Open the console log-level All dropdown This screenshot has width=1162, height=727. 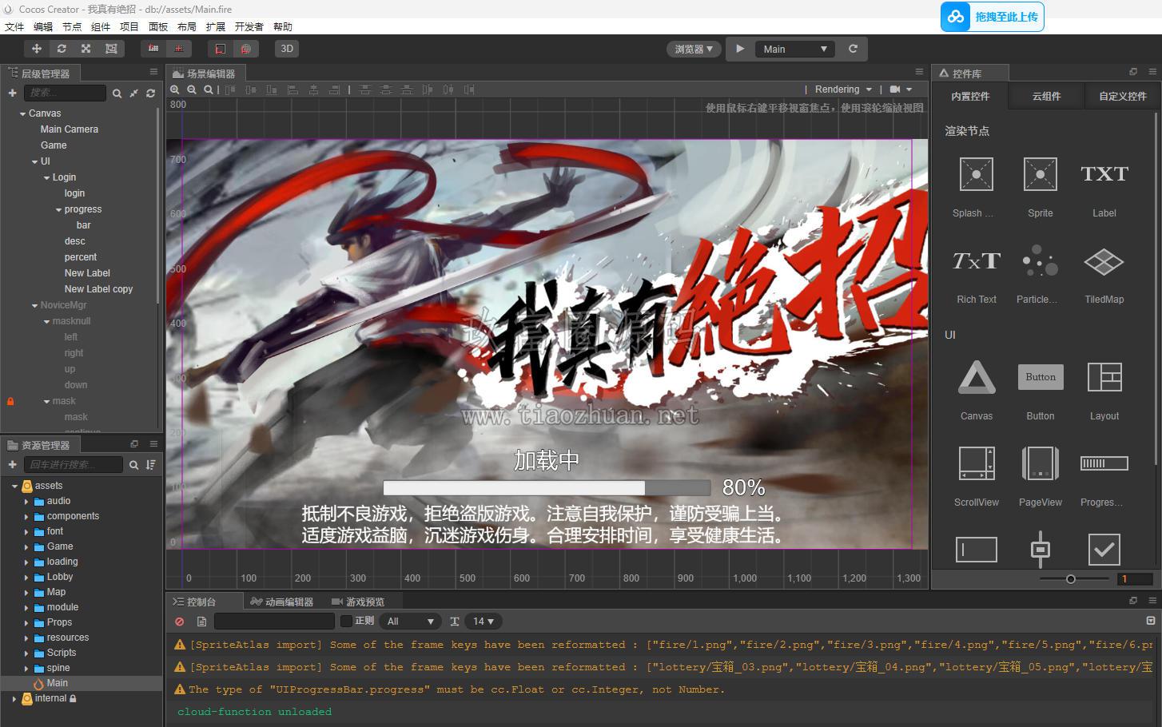click(x=411, y=622)
